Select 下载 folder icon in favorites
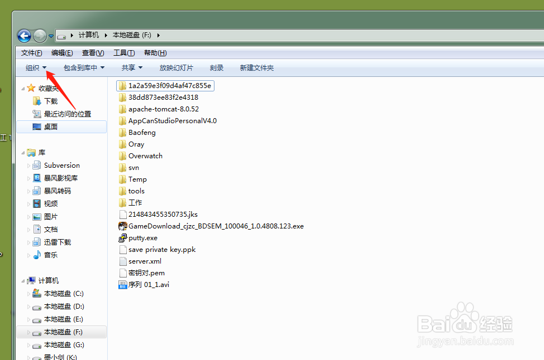 click(37, 101)
